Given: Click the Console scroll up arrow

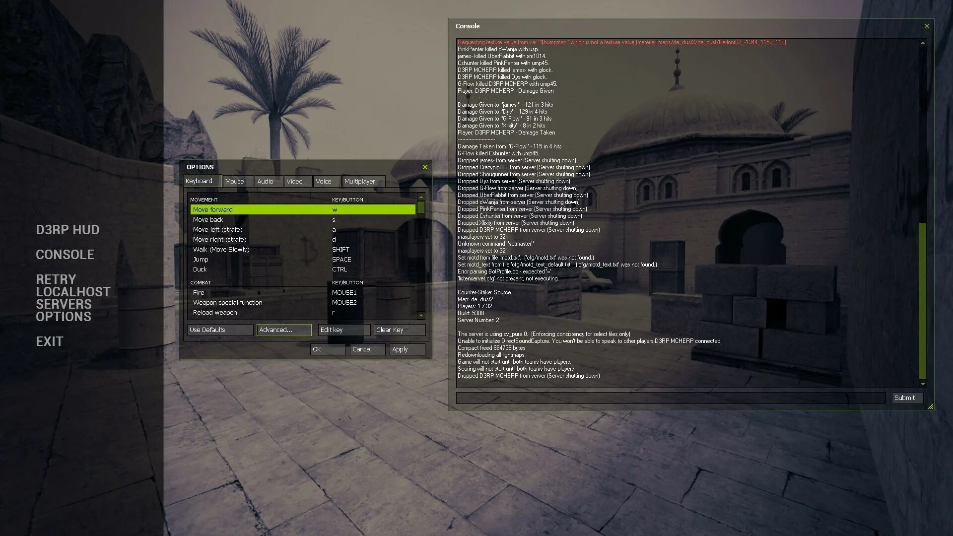Looking at the screenshot, I should coord(923,43).
